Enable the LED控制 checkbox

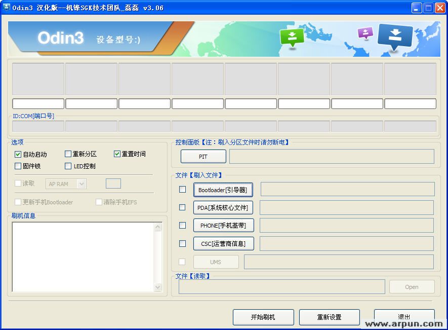[x=68, y=166]
